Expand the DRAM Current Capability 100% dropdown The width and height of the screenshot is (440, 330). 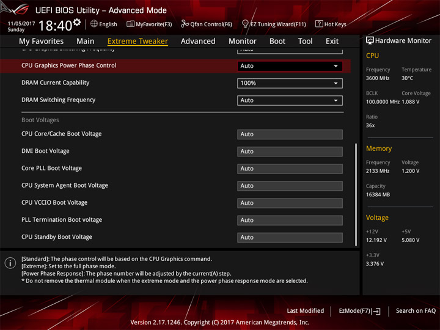coord(290,83)
